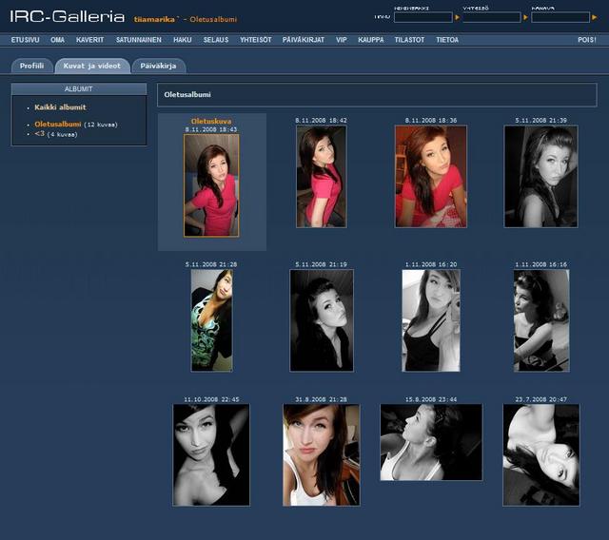Open the Oletuskuva thumbnail dated 8.11.2008 18:43
The image size is (609, 540).
coord(211,184)
